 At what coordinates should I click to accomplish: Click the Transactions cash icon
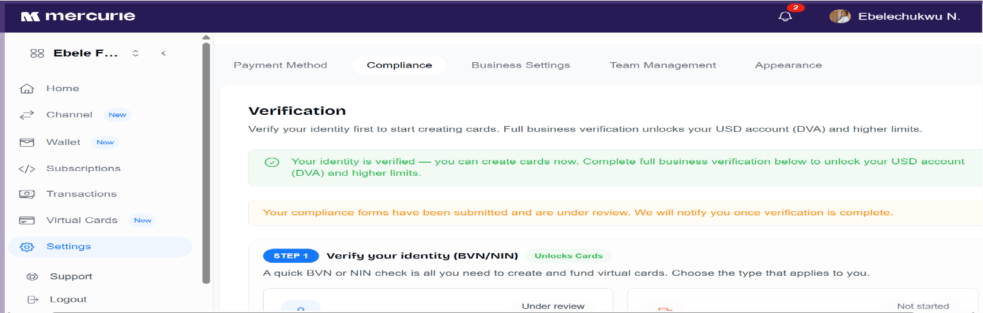(x=27, y=194)
